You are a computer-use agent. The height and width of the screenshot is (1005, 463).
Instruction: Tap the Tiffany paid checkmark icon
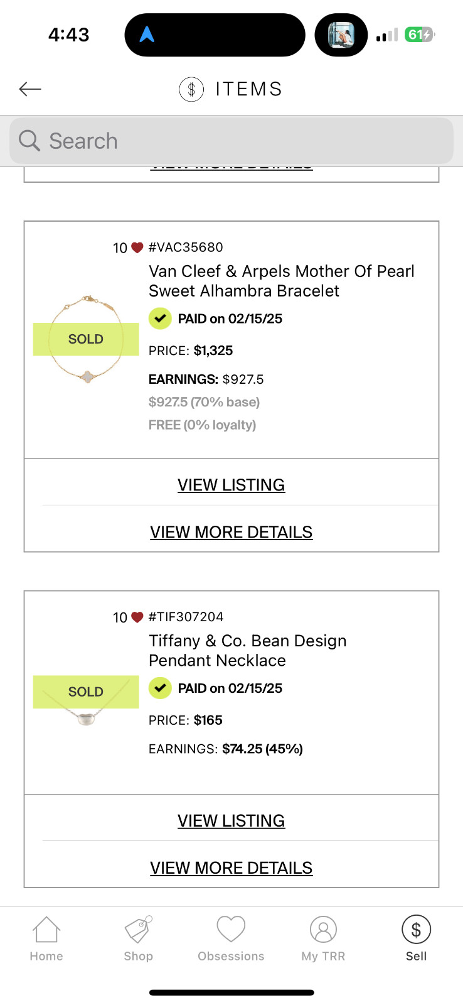[x=160, y=688]
